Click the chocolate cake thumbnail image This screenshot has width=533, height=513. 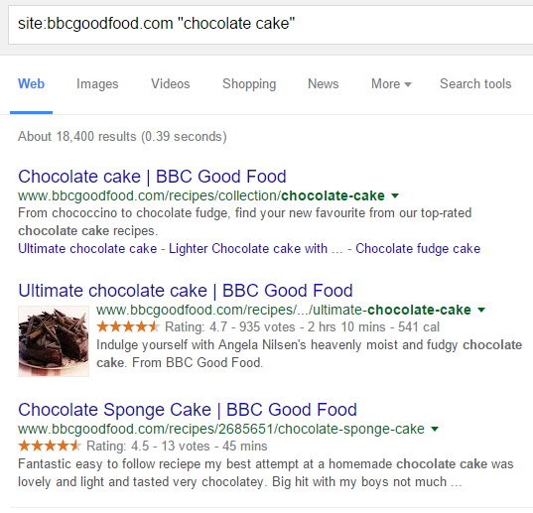click(54, 341)
